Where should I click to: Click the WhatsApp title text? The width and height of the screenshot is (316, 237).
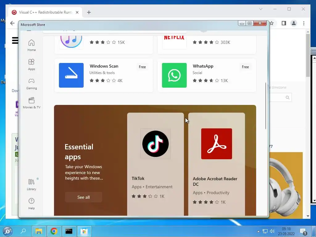203,66
